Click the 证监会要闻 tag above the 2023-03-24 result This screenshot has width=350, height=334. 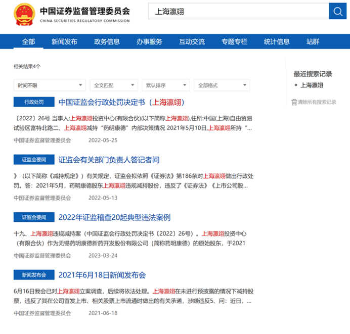pos(34,217)
